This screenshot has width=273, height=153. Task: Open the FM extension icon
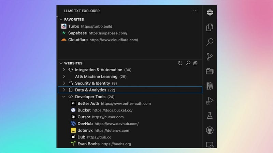point(210,86)
